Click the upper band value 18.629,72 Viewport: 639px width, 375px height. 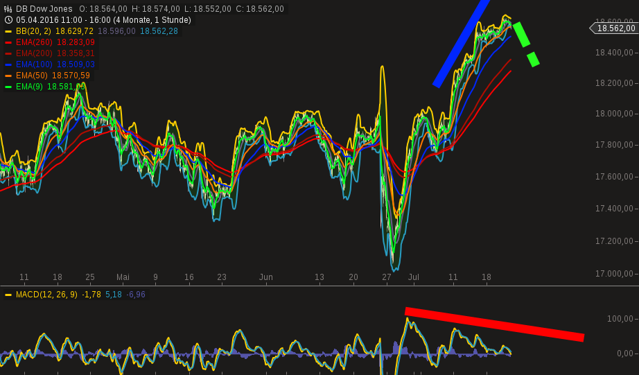(75, 31)
